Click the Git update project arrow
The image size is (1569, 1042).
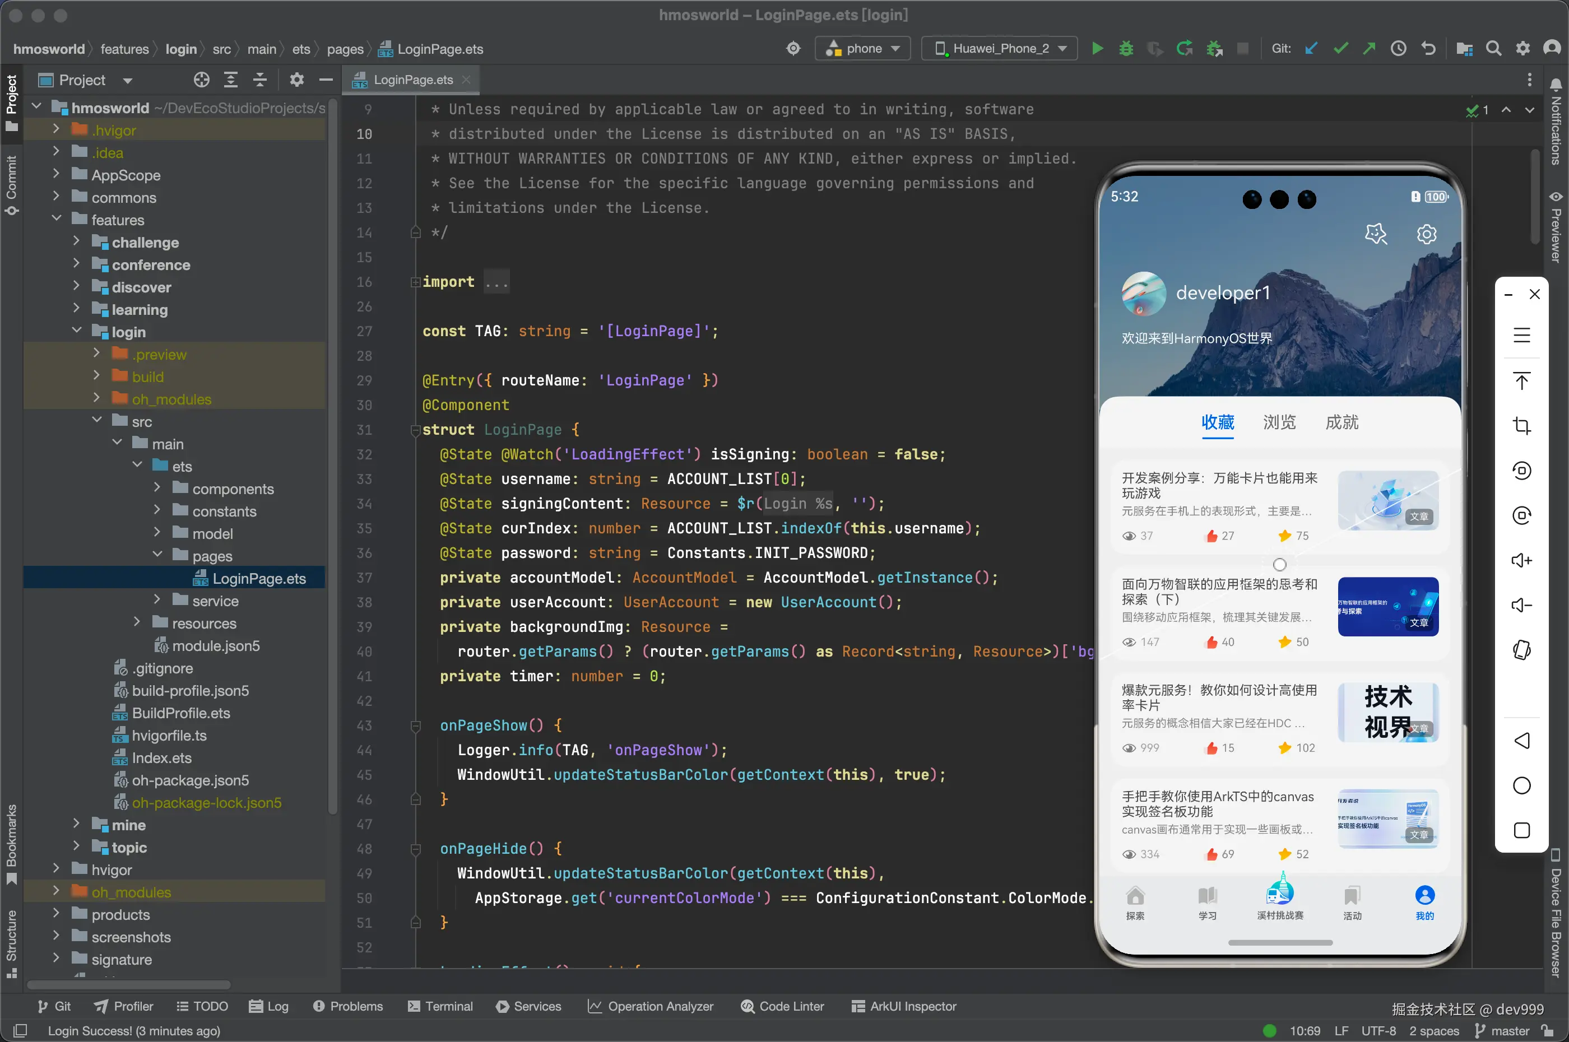coord(1311,49)
